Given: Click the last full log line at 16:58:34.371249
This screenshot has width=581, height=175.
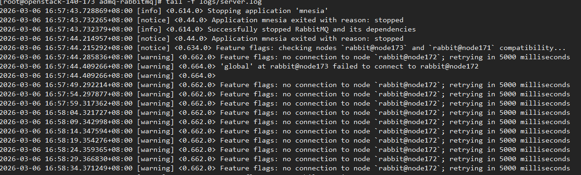Looking at the screenshot, I should (285, 168).
